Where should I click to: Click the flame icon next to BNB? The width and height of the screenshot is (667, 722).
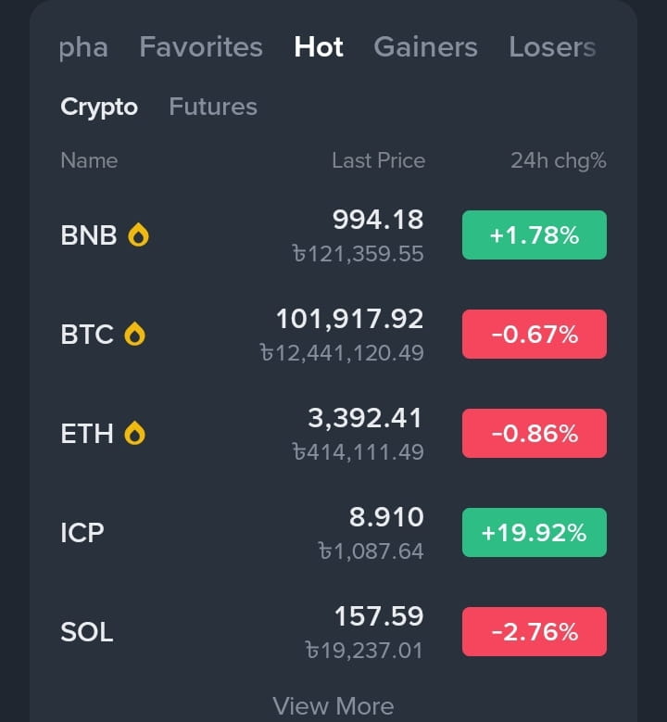(138, 234)
